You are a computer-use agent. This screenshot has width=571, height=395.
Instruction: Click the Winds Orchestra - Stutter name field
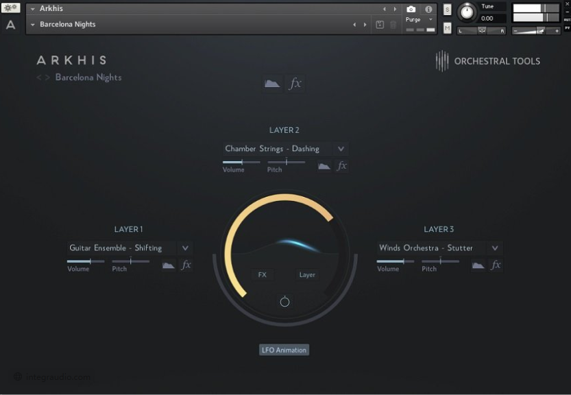point(432,248)
